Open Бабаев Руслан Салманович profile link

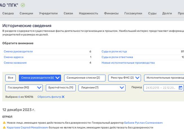point(143,123)
